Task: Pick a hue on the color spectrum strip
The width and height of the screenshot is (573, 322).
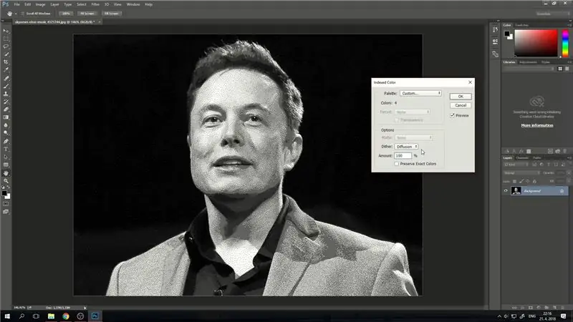Action: (x=565, y=44)
